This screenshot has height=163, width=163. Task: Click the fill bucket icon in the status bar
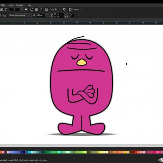pyautogui.click(x=159, y=160)
